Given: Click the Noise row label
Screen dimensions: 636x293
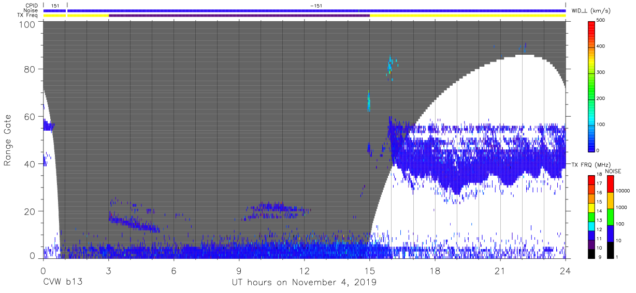Looking at the screenshot, I should (x=31, y=10).
